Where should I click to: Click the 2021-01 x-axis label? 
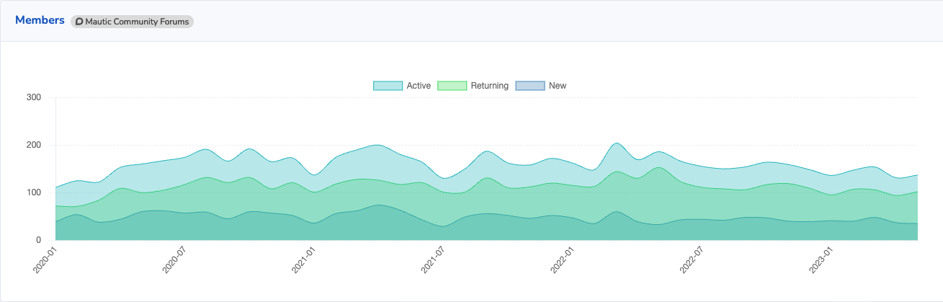(303, 260)
